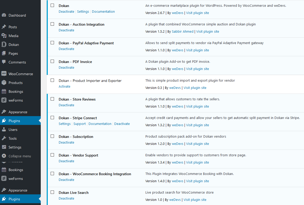Deactivate Dokan - PDF Invoice plugin
The height and width of the screenshot is (205, 304).
66,68
